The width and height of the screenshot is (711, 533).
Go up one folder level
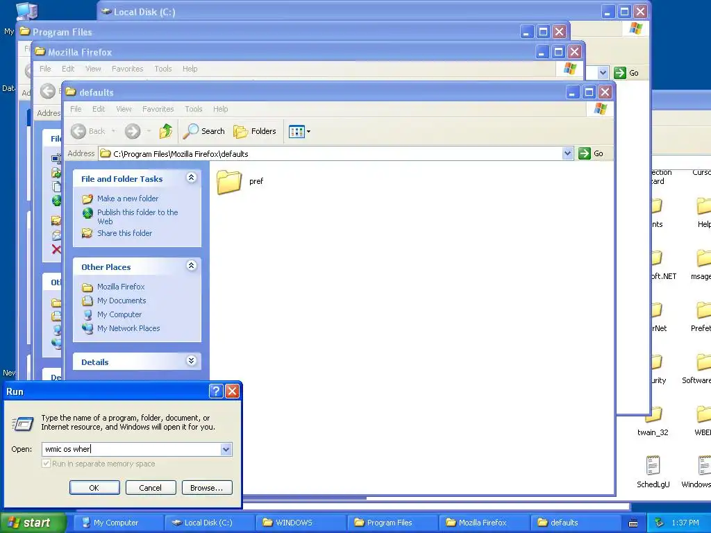point(165,131)
